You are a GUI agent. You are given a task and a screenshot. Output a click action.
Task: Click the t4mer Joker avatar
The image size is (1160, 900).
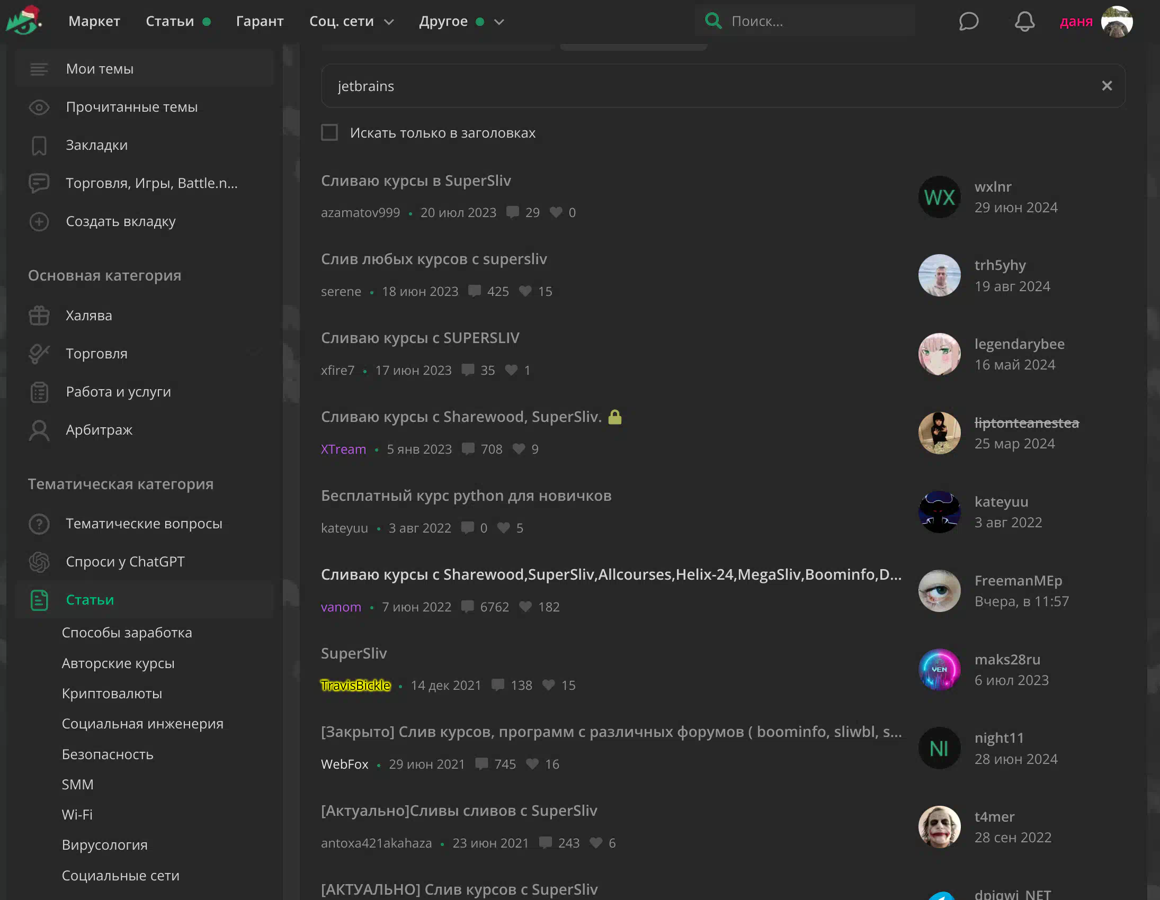939,827
